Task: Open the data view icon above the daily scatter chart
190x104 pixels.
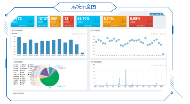Action: coord(156,34)
